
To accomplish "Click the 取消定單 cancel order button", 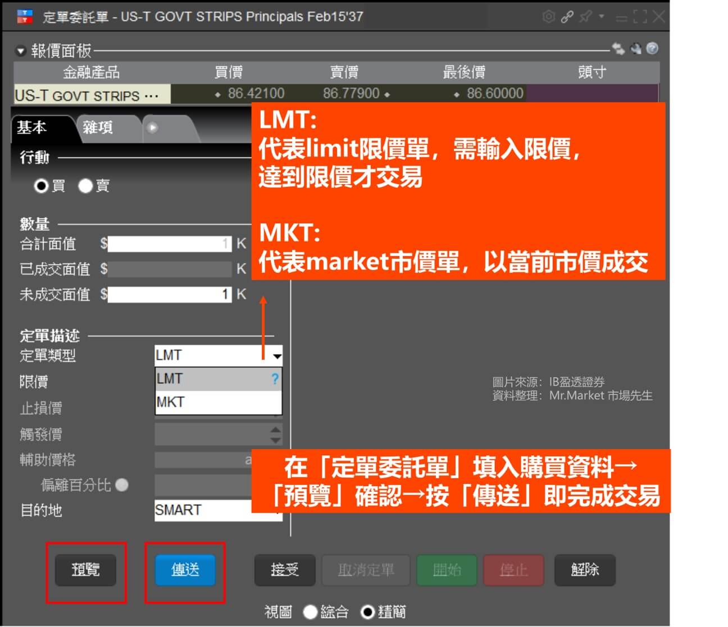I will pyautogui.click(x=366, y=570).
